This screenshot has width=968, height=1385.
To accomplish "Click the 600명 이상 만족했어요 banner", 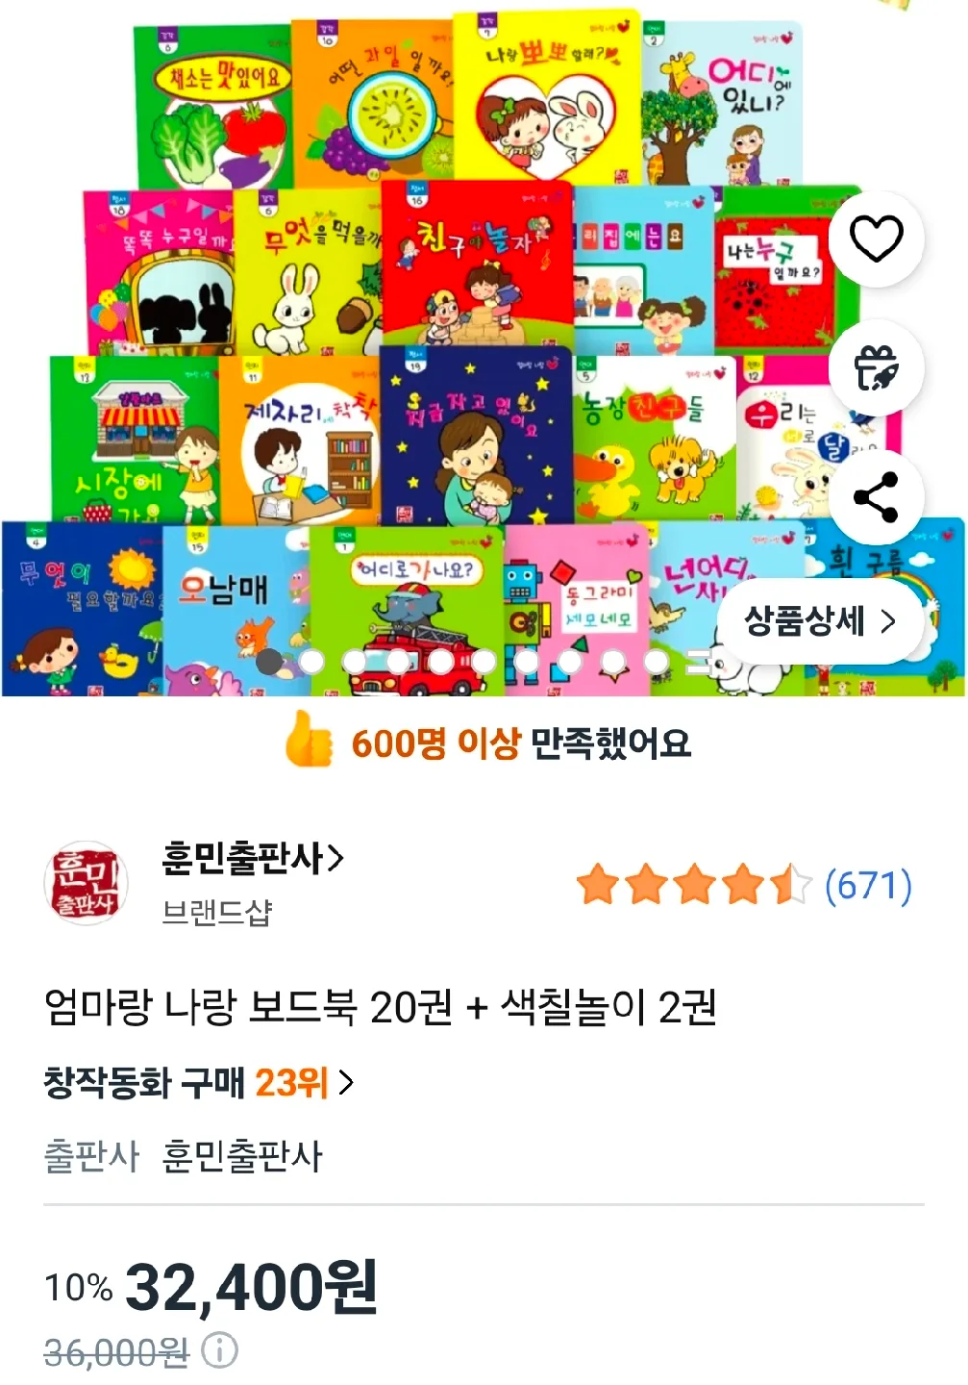I will [x=487, y=741].
